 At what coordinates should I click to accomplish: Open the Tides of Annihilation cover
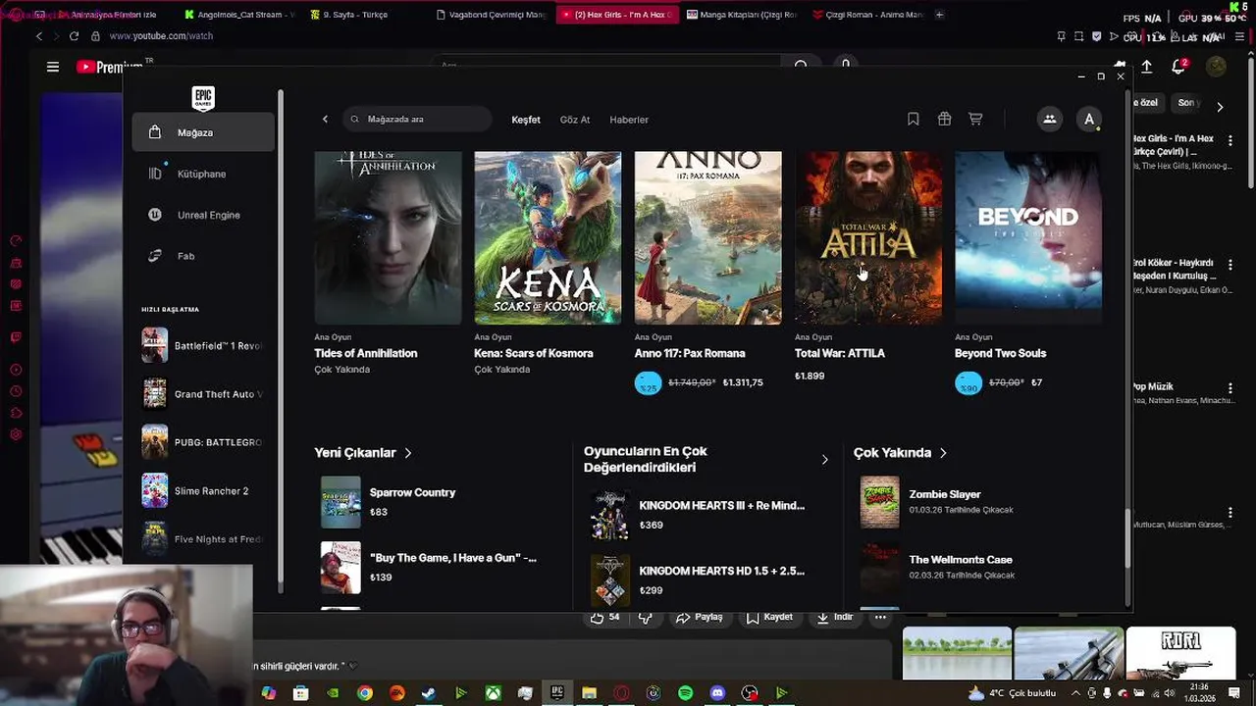pos(388,237)
